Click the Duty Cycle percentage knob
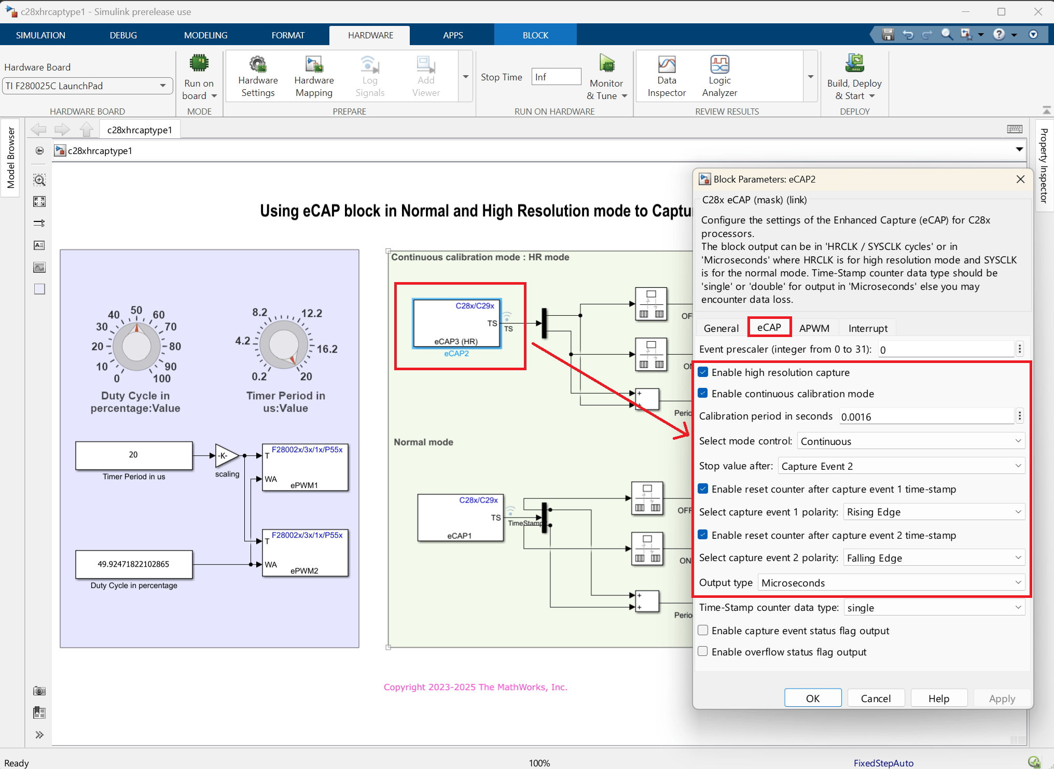The height and width of the screenshot is (769, 1054). tap(136, 346)
